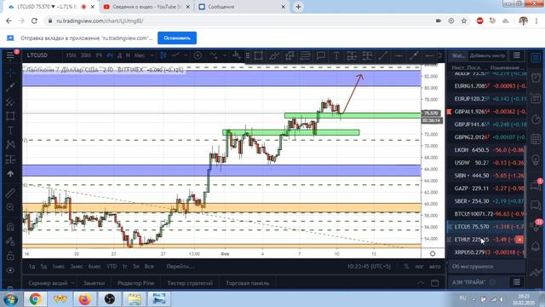This screenshot has width=545, height=307.
Task: Select LTCUSD row in watchlist
Action: coord(486,227)
